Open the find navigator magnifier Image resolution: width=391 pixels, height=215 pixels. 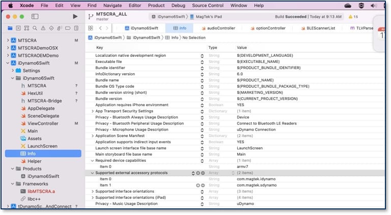(35, 28)
